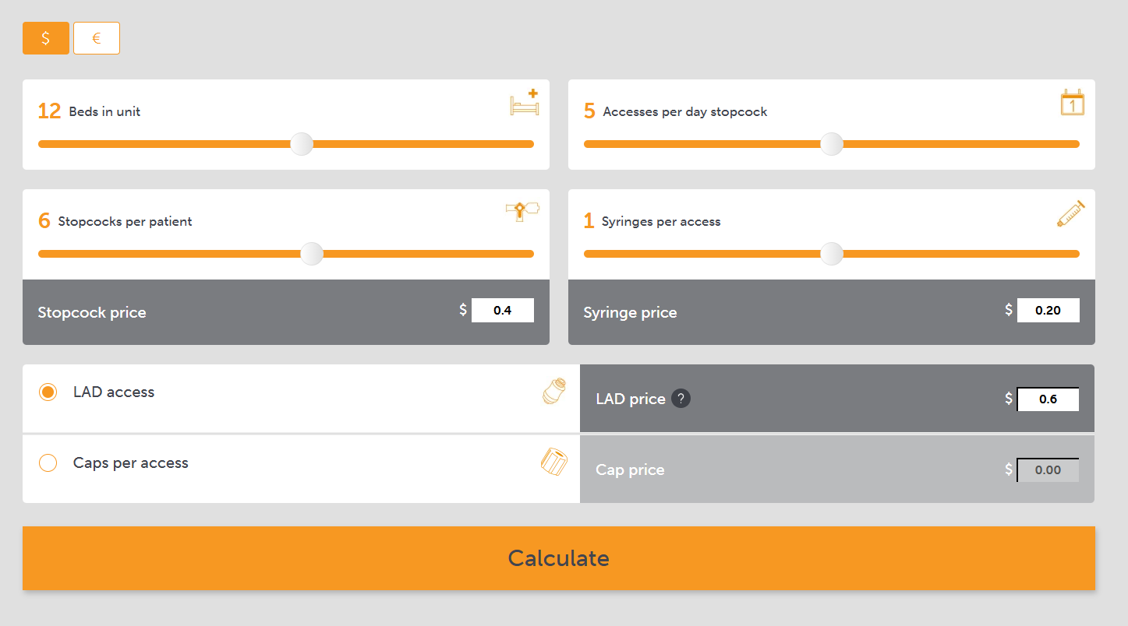Image resolution: width=1128 pixels, height=626 pixels.
Task: Click the syringe icon
Action: [x=1070, y=213]
